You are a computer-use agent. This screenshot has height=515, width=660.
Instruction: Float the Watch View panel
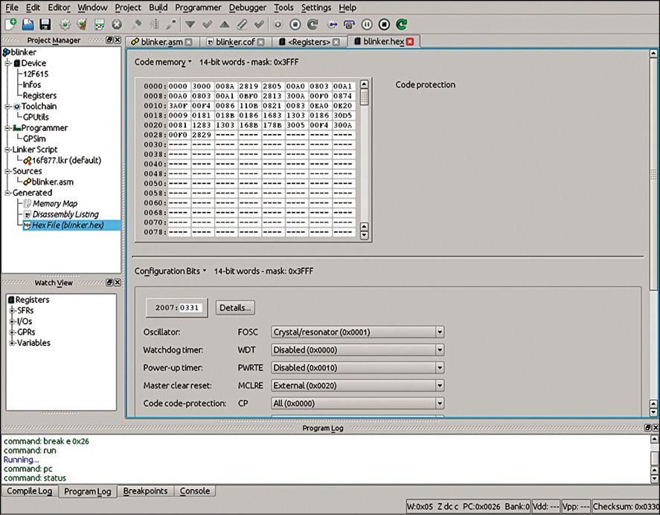[107, 283]
